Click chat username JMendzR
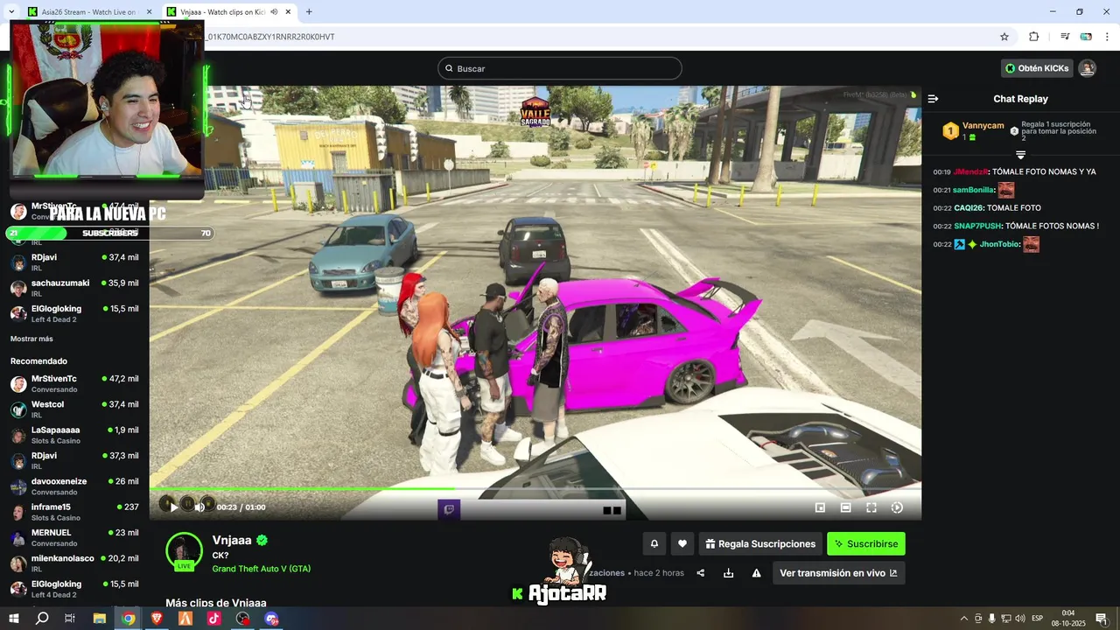1120x630 pixels. click(970, 171)
